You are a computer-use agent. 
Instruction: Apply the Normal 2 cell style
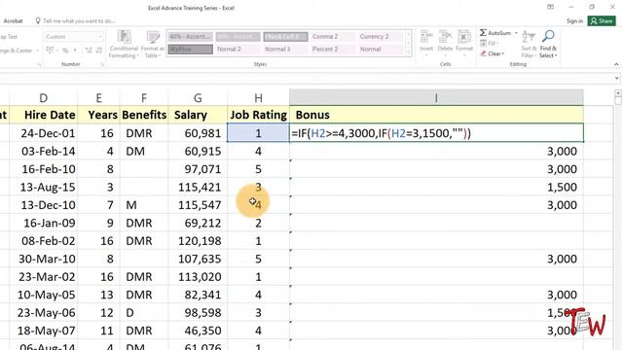point(238,50)
